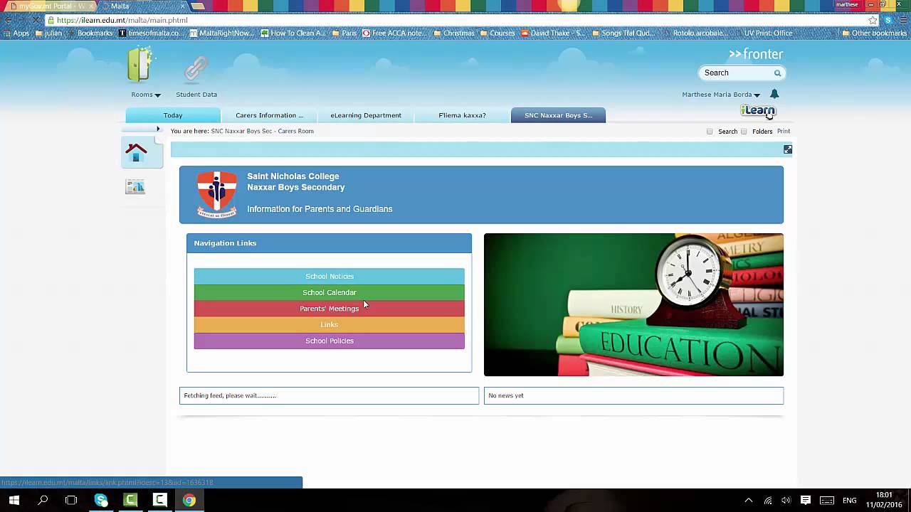Click the 'No news yet' text
Image resolution: width=911 pixels, height=512 pixels.
506,395
